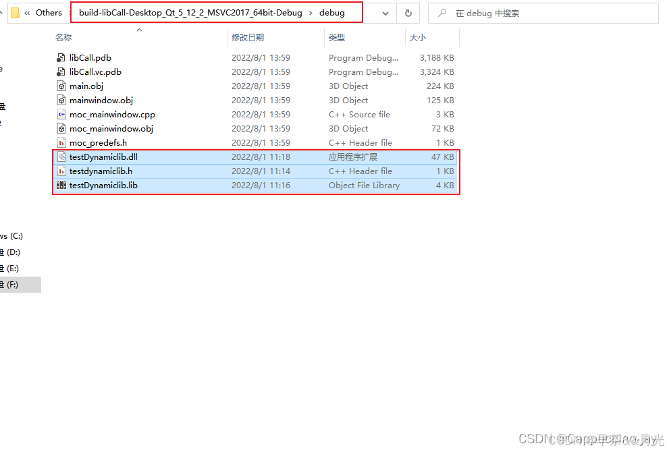Sort files by 名称 column
The height and width of the screenshot is (452, 667).
coord(63,37)
